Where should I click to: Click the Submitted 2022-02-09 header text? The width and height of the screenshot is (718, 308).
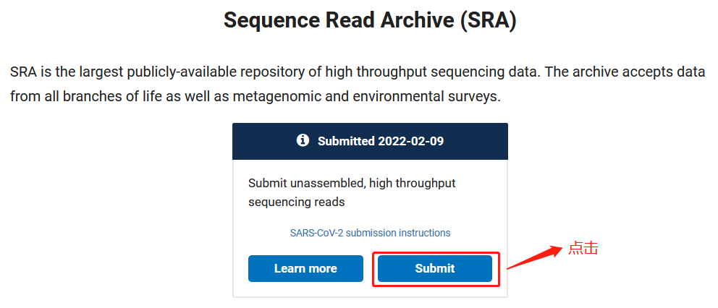pos(381,141)
